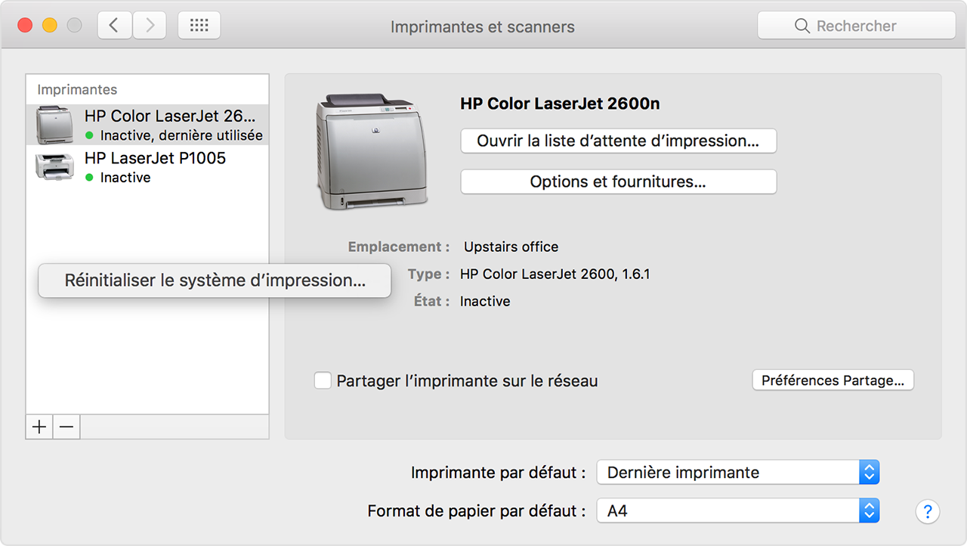Select the HP LaserJet P1005 printer icon
The width and height of the screenshot is (967, 546).
[55, 166]
